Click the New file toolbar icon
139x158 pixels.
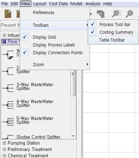click(x=8, y=14)
